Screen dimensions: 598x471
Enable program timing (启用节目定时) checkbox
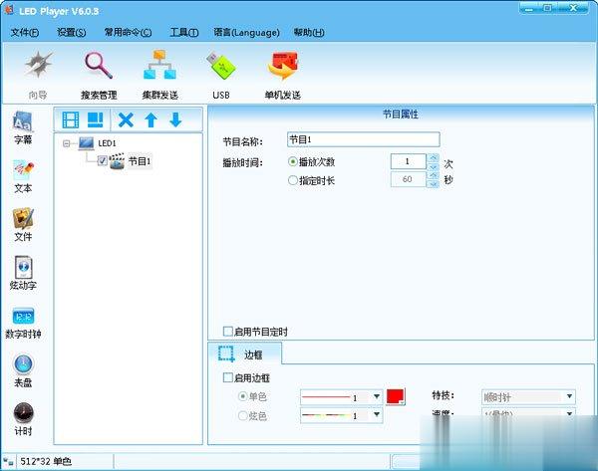(x=227, y=332)
